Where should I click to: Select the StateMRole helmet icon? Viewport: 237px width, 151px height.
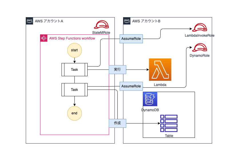[x=101, y=25]
